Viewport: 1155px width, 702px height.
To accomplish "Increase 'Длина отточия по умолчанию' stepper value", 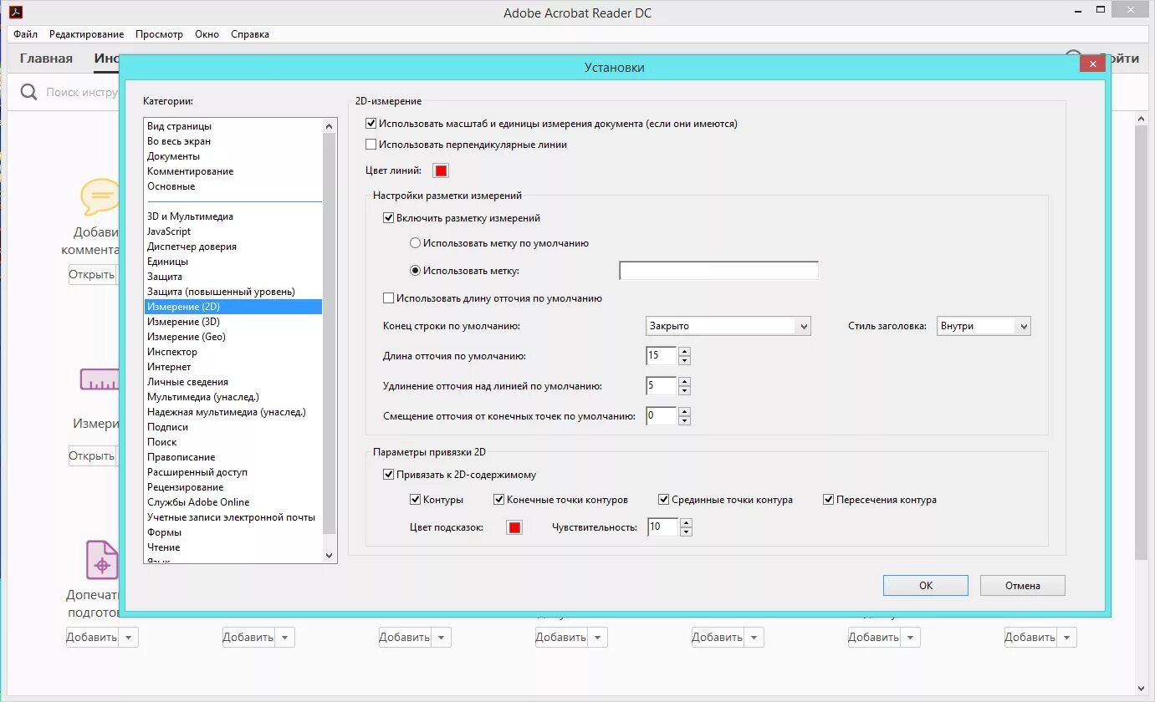I will pyautogui.click(x=685, y=351).
